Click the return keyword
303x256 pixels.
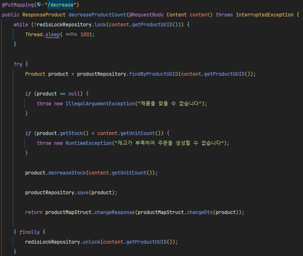point(34,212)
